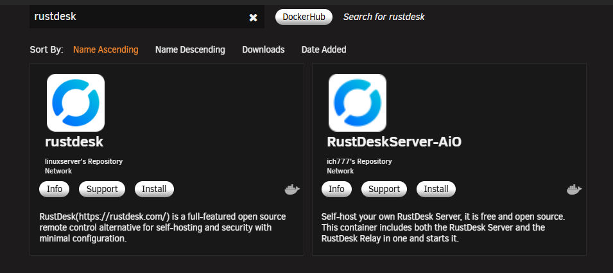
Task: Click the Docker icon on rustdesk card
Action: click(292, 189)
